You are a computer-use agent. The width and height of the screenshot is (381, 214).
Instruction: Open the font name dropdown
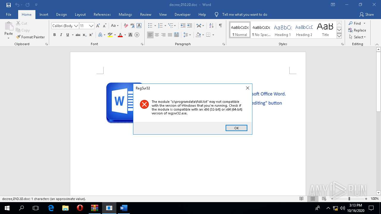pos(76,26)
